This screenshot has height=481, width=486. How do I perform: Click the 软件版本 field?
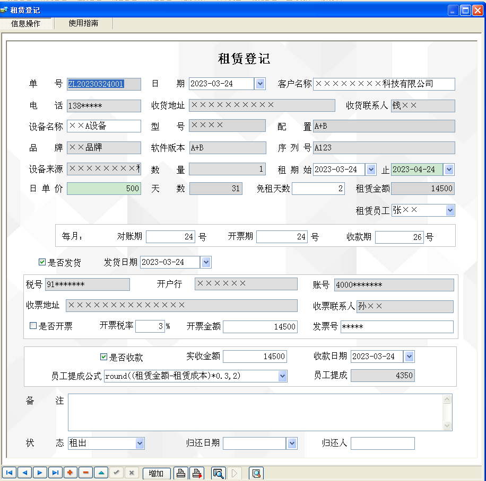tap(228, 148)
